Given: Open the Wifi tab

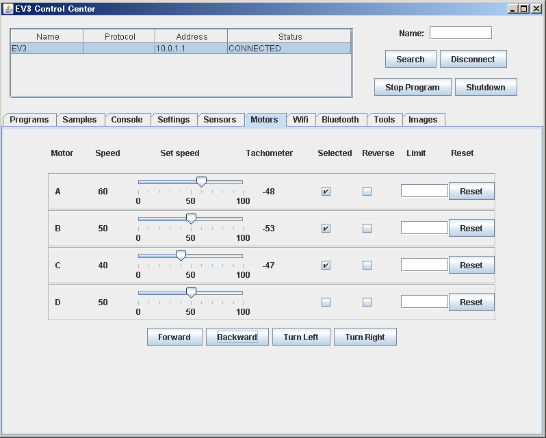Looking at the screenshot, I should coord(300,119).
